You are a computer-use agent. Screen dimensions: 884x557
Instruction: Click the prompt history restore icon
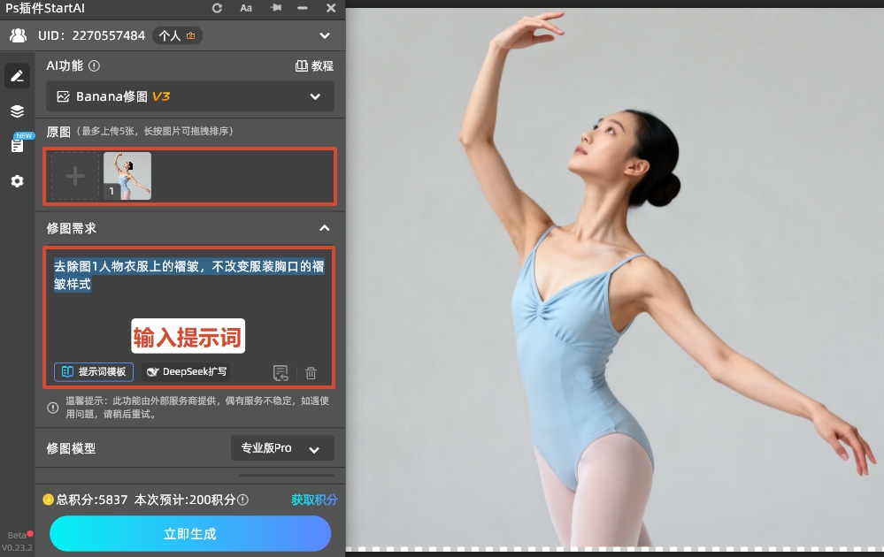tap(281, 372)
